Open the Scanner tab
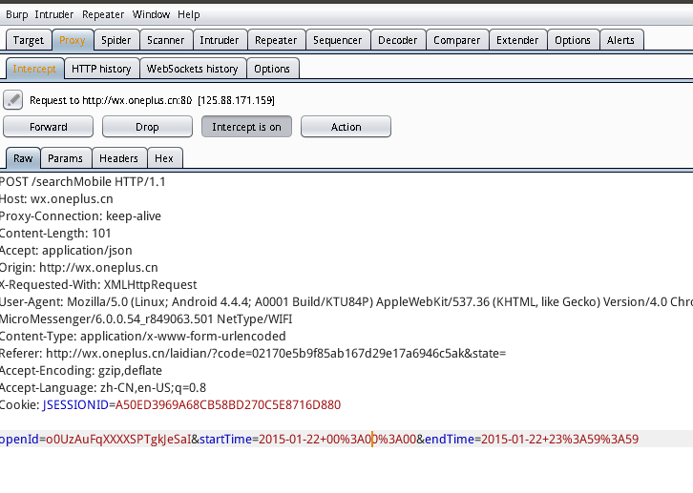 (x=166, y=40)
